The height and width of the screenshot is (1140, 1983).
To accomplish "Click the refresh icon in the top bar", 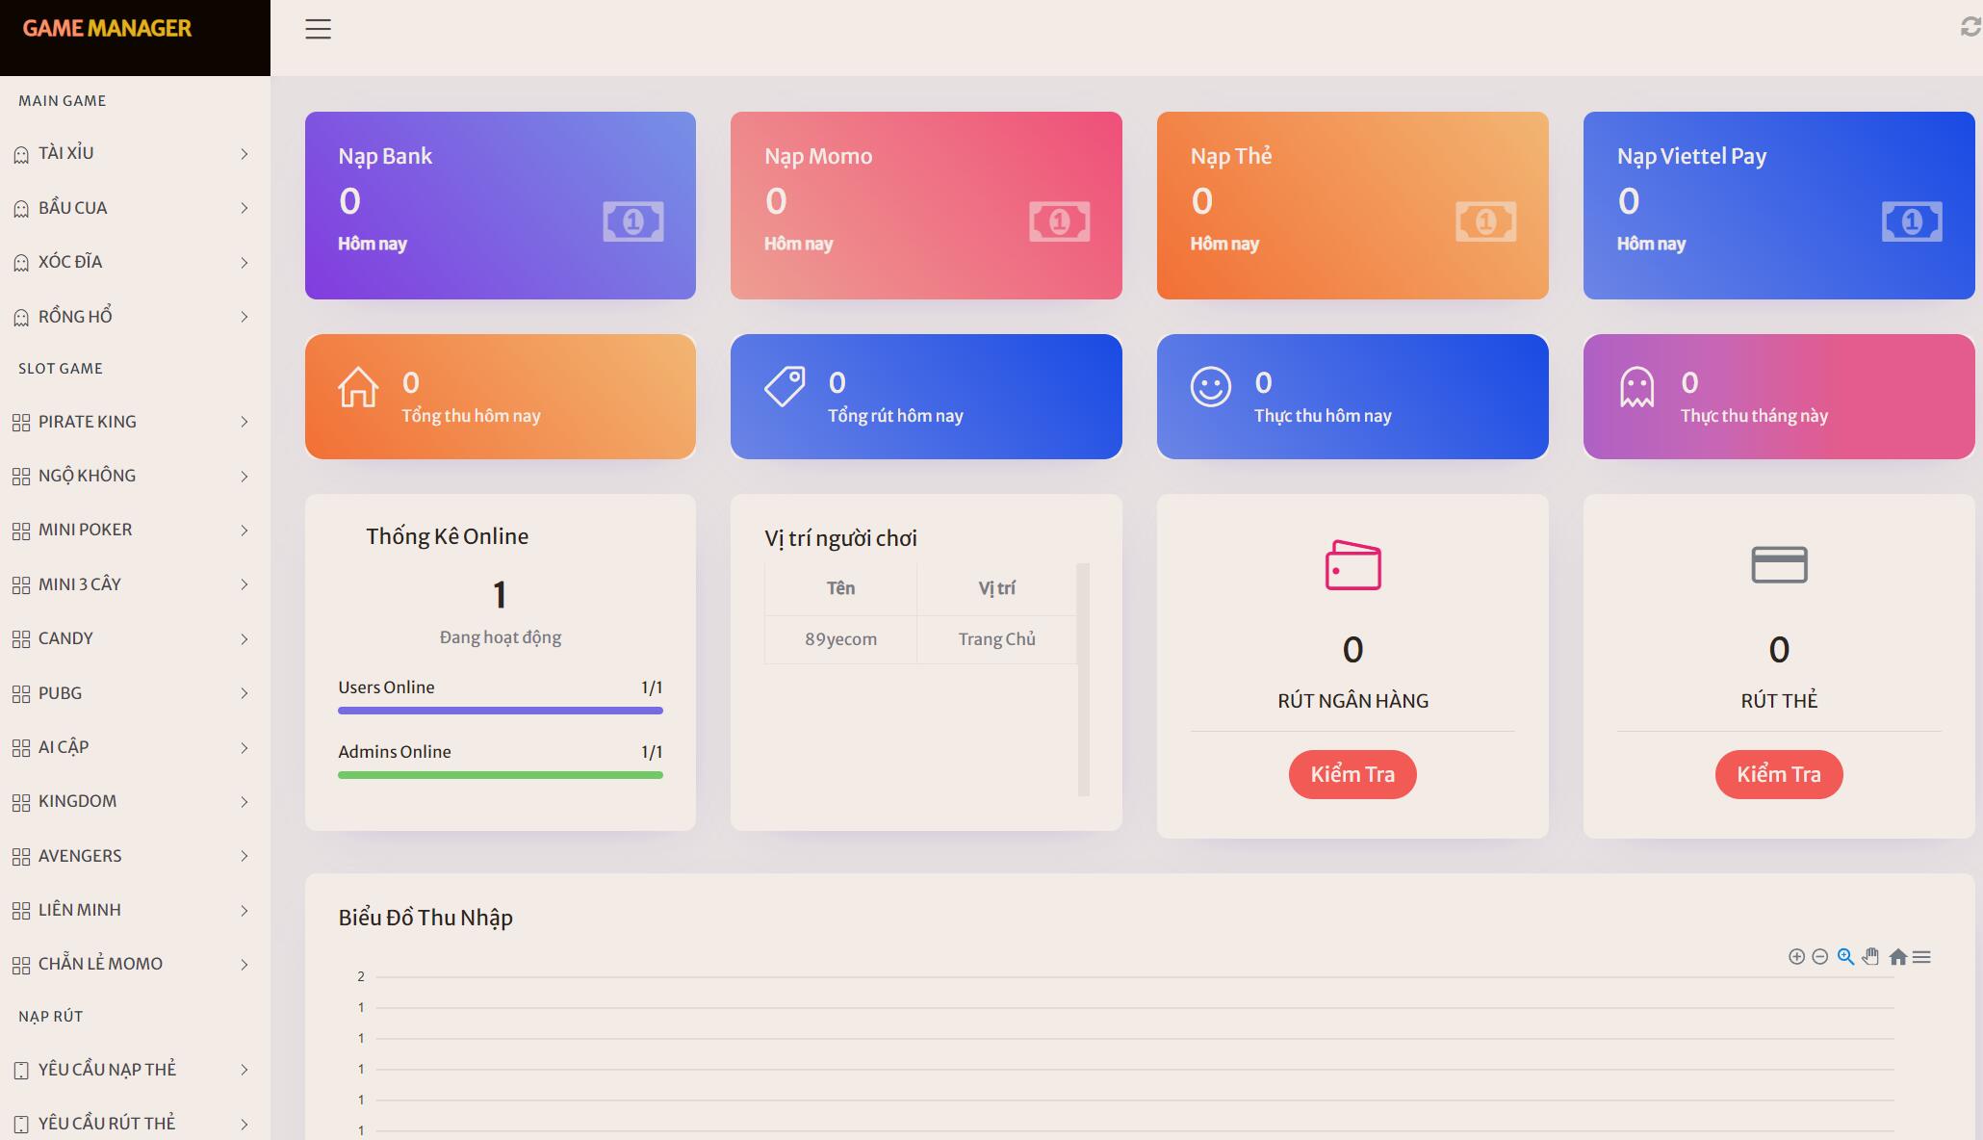I will click(1970, 27).
